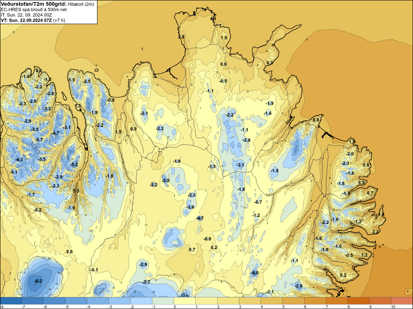This screenshot has height=309, width=413.
Task: Click the 'Hitakort (2m)' header label
Action: click(x=81, y=4)
